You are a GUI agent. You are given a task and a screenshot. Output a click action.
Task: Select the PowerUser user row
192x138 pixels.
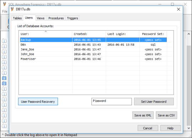(x=94, y=59)
